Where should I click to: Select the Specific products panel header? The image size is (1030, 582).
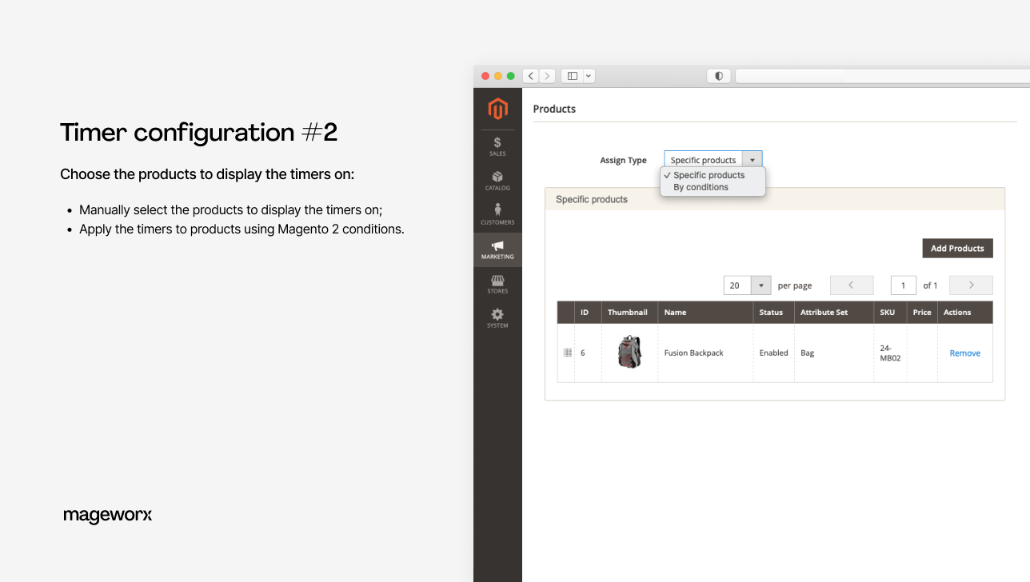592,199
